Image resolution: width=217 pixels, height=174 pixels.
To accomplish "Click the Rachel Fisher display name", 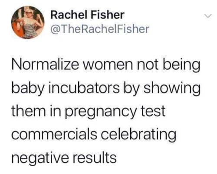I will coord(87,15).
